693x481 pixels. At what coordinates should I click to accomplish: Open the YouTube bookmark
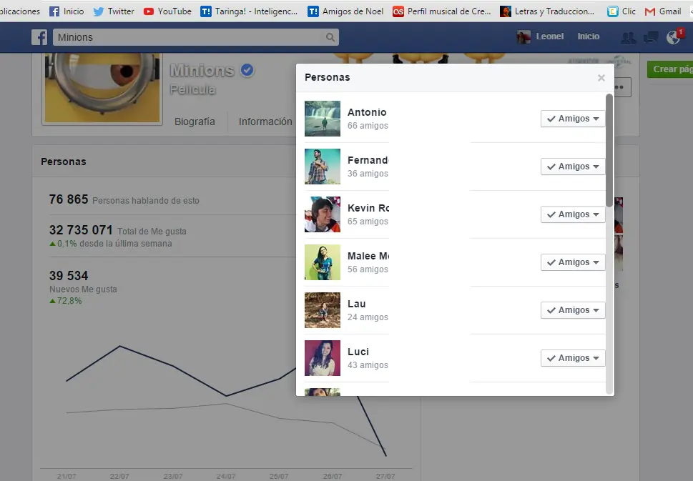point(167,11)
